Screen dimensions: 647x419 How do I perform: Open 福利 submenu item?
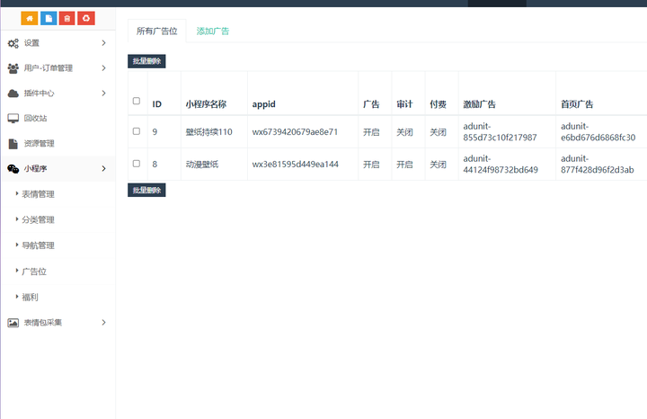pos(30,298)
